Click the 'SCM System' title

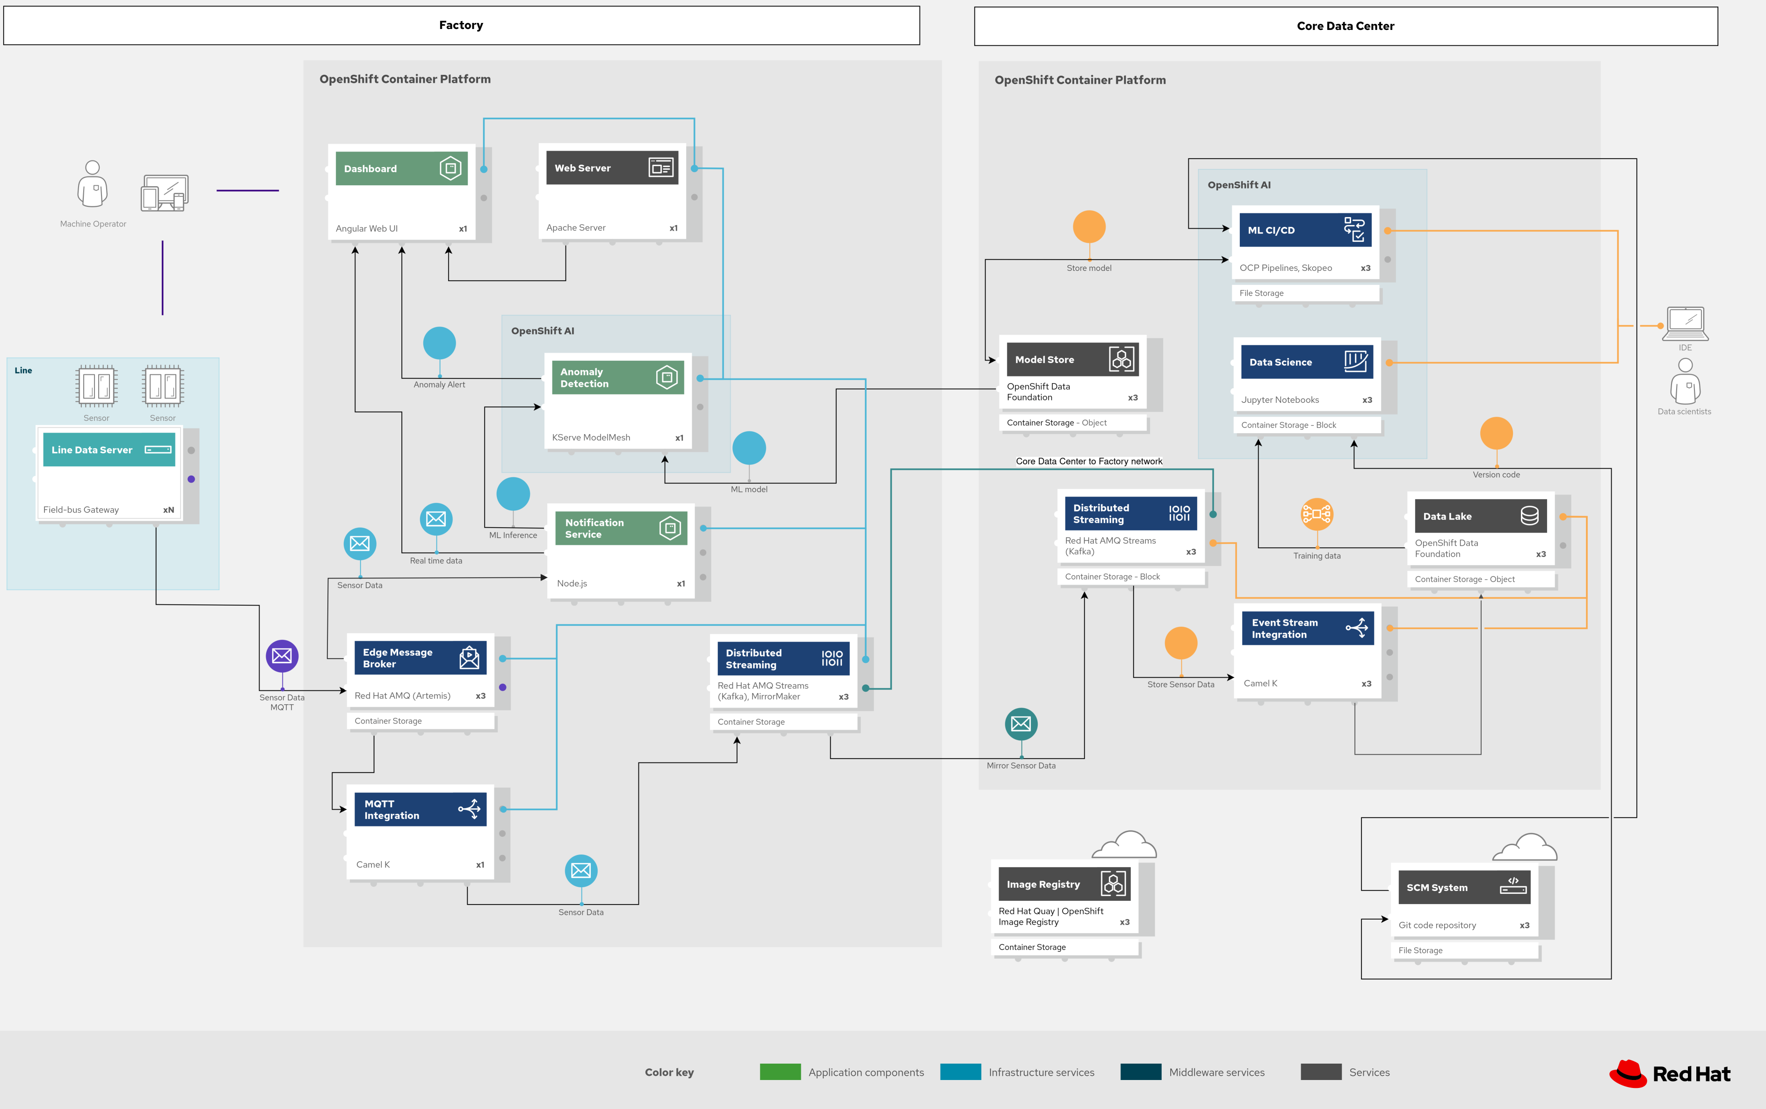click(1437, 887)
